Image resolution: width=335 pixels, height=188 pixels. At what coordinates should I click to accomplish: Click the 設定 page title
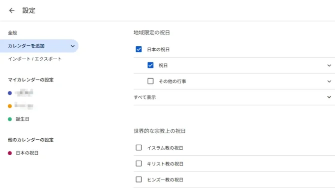[x=29, y=10]
